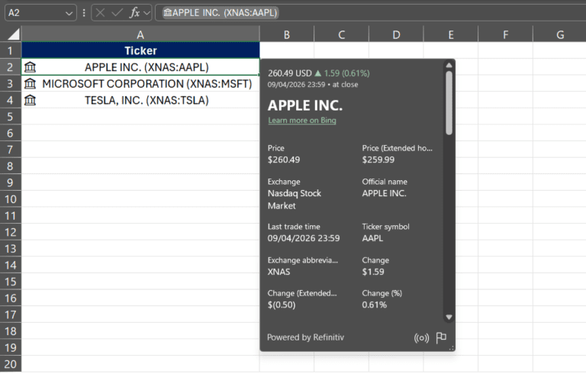Click the Exchange abbreviation value XNAS

[279, 272]
